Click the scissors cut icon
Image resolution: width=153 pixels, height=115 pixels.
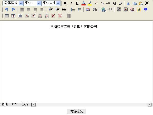pyautogui.click(x=128, y=3)
